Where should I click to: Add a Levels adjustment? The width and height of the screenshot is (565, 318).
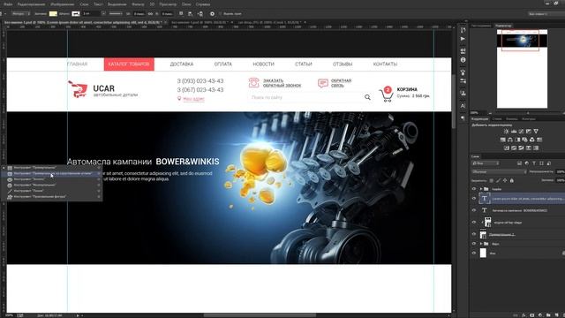[x=514, y=132]
